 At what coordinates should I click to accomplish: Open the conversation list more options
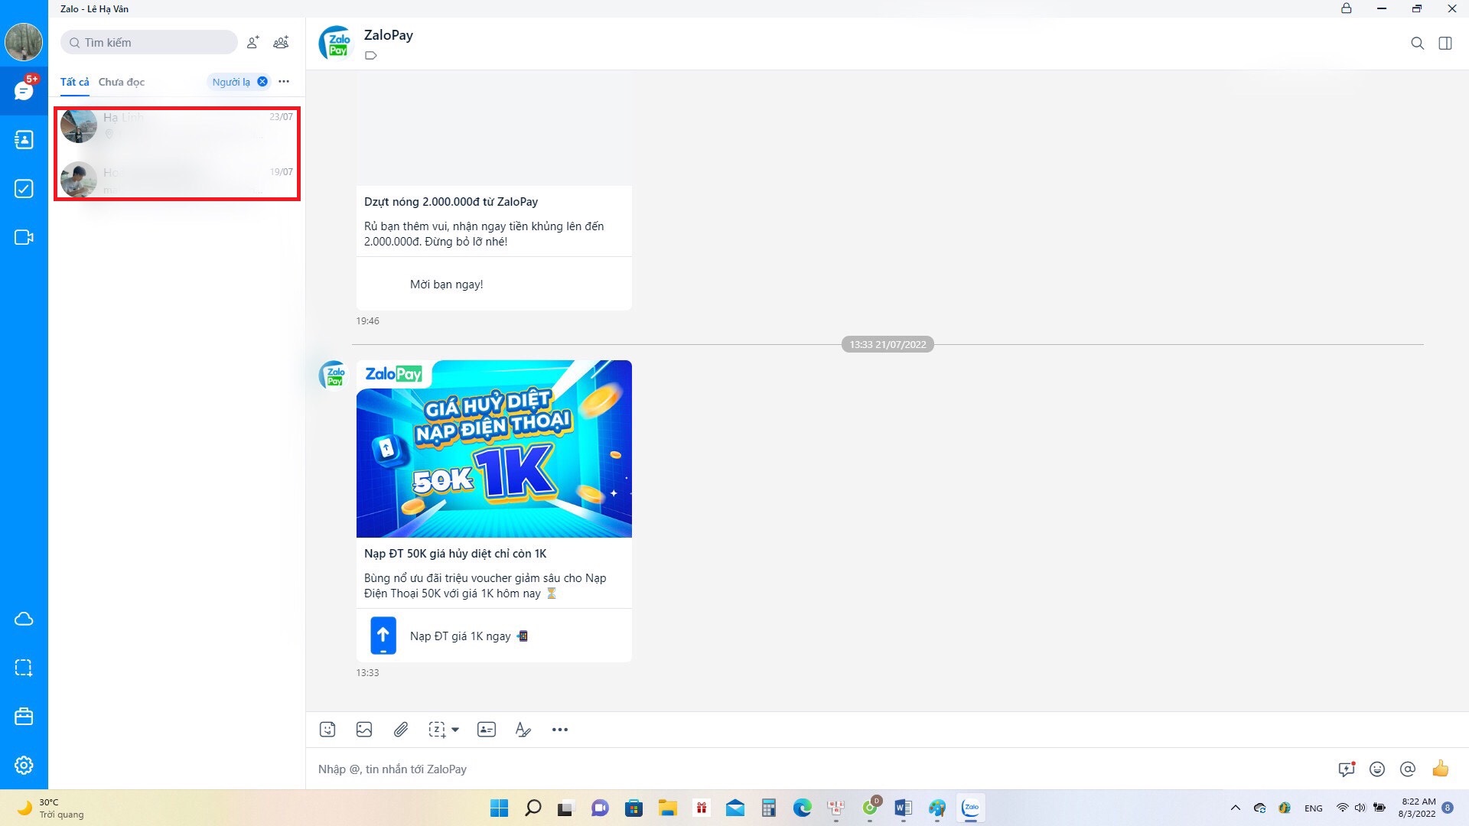pyautogui.click(x=284, y=82)
